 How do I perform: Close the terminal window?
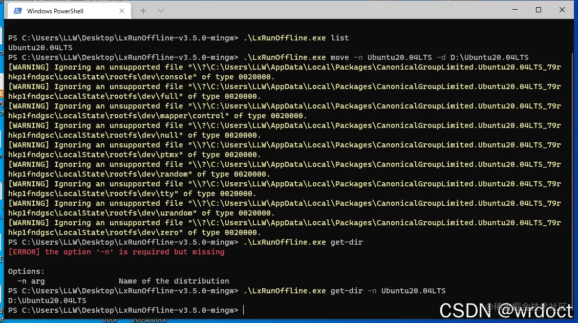[562, 10]
